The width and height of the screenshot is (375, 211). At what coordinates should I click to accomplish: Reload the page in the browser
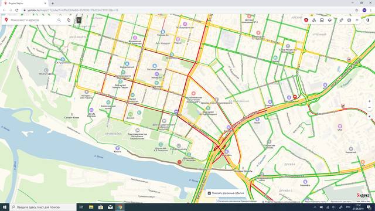[17, 11]
